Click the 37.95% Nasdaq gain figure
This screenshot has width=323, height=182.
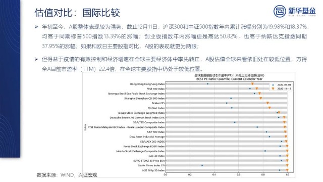(x=50, y=46)
